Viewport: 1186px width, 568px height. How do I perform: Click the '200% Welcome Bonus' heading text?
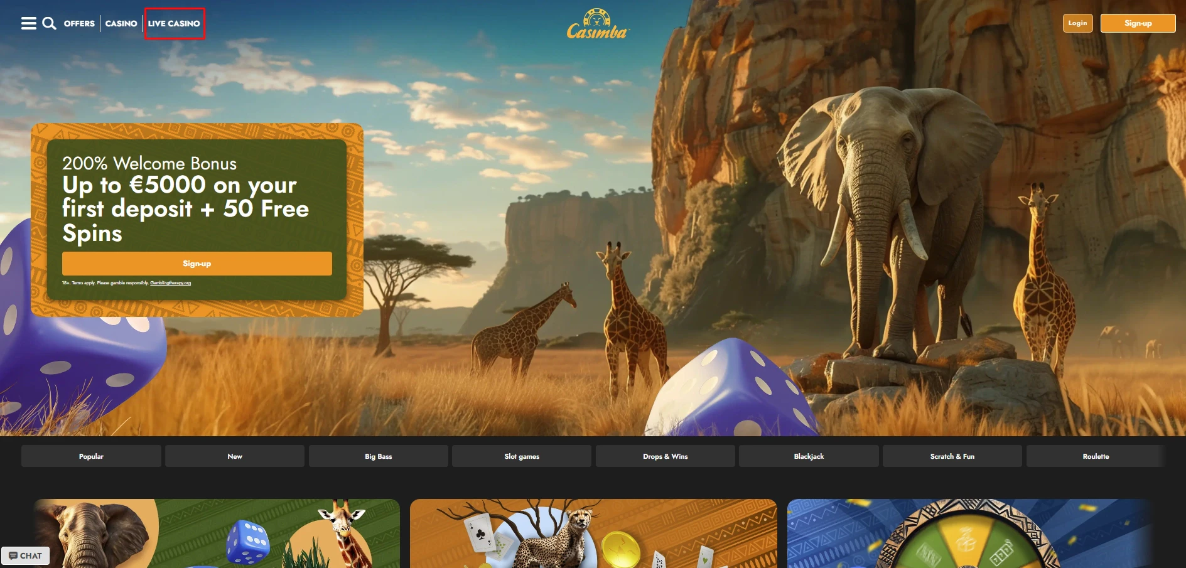point(149,163)
